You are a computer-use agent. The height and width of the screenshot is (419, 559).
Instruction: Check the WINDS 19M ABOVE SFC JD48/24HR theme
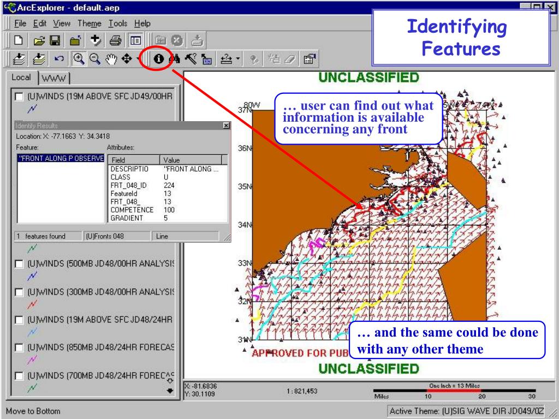pyautogui.click(x=19, y=320)
